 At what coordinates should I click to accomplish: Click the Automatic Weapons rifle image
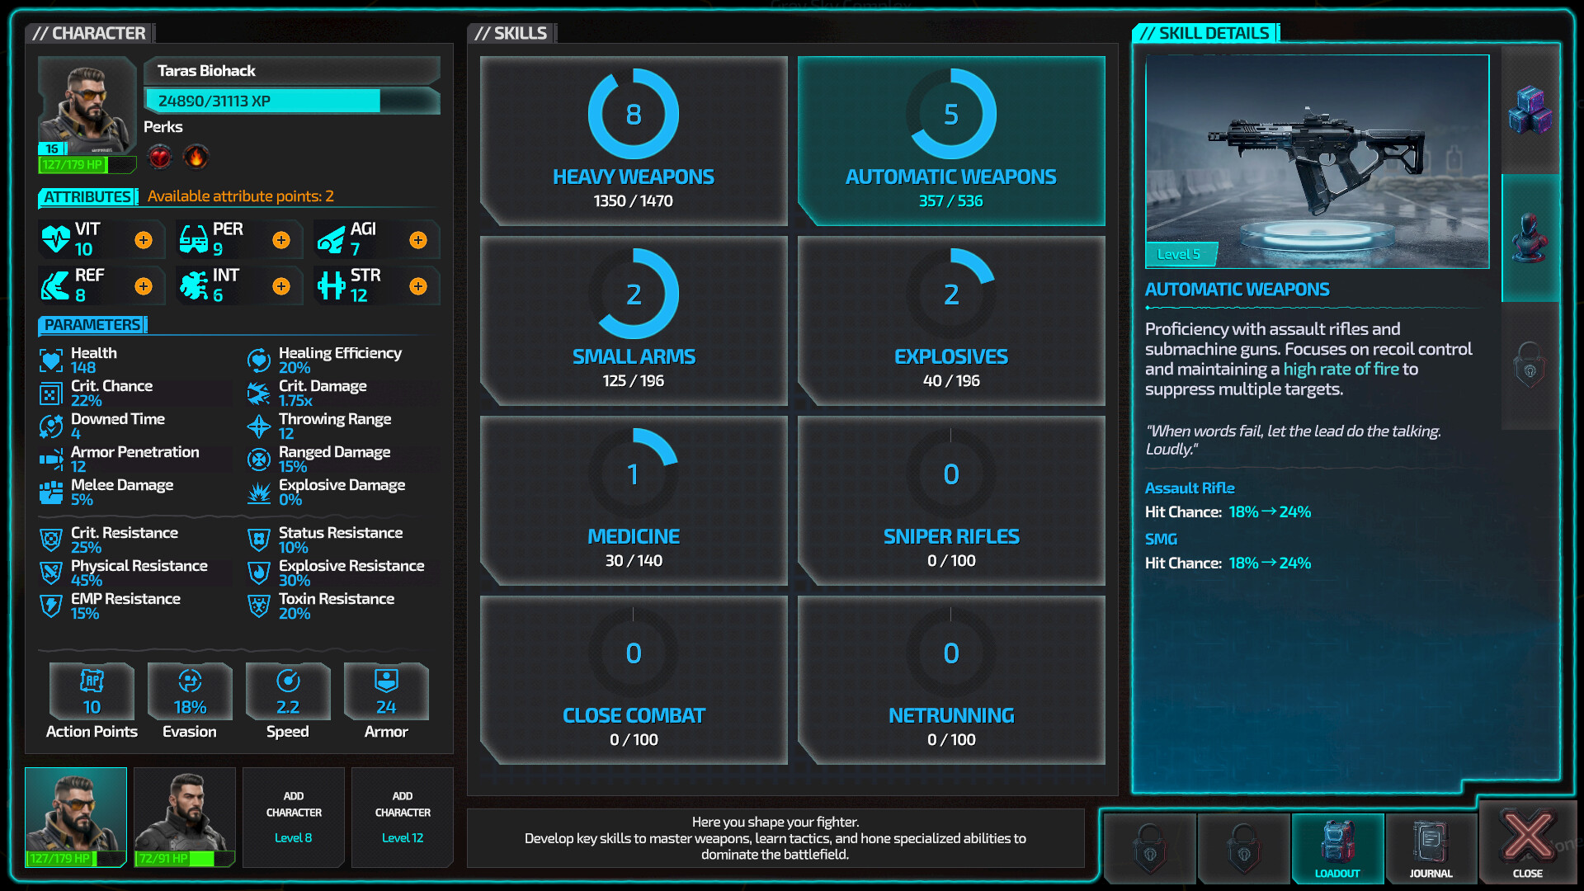pos(1318,162)
